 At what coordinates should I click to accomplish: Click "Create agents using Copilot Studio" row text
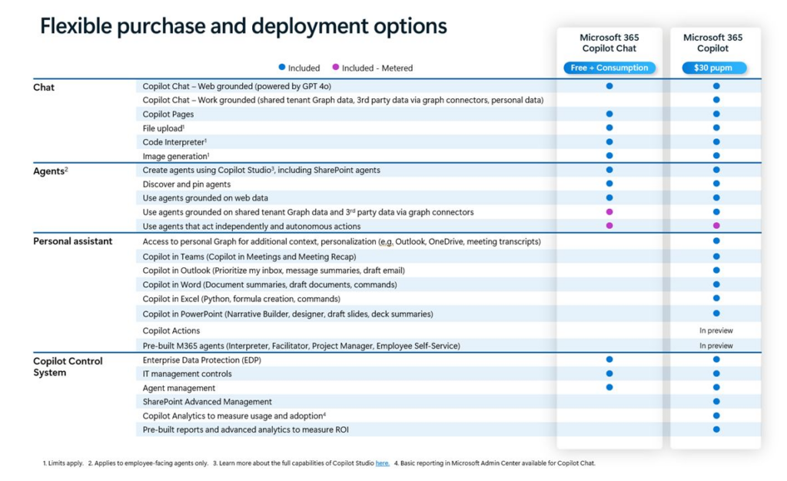(x=261, y=170)
